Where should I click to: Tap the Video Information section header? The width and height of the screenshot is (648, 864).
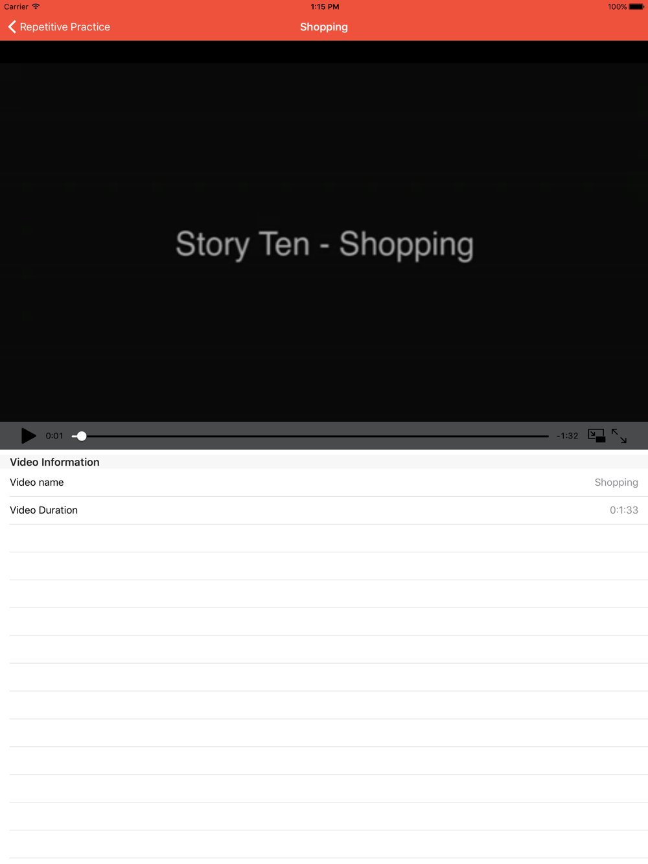click(54, 462)
